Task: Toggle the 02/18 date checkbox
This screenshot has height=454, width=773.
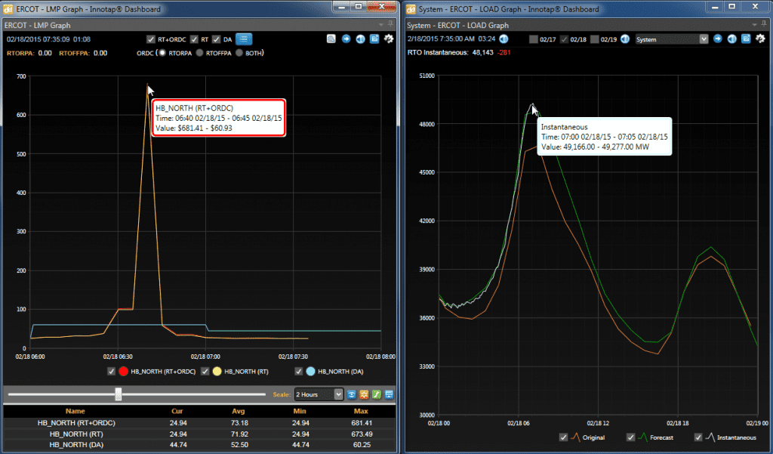Action: click(x=565, y=39)
